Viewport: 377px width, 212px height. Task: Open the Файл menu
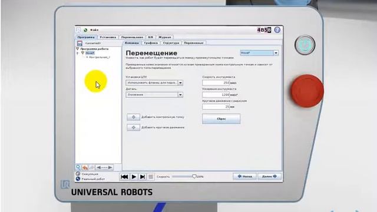(x=94, y=30)
